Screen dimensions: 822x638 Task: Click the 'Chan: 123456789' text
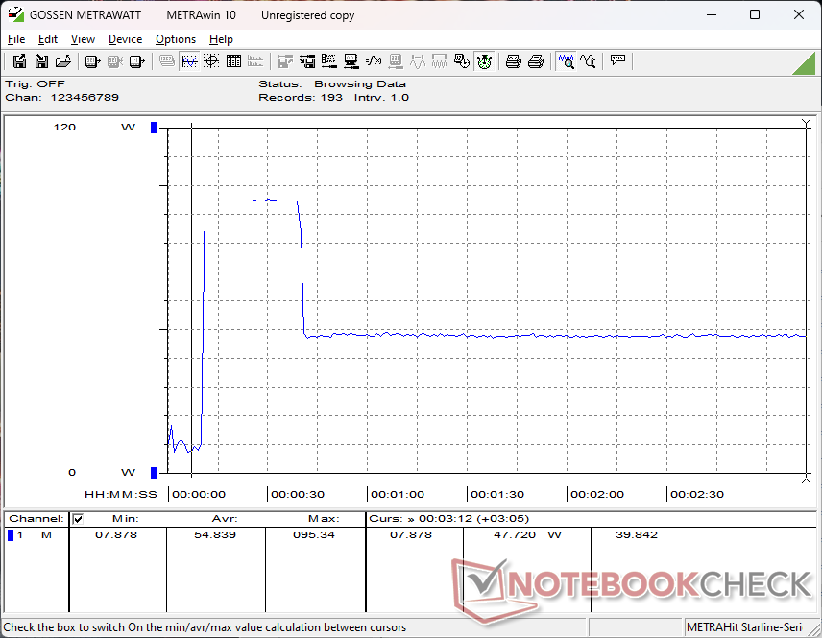pos(61,98)
